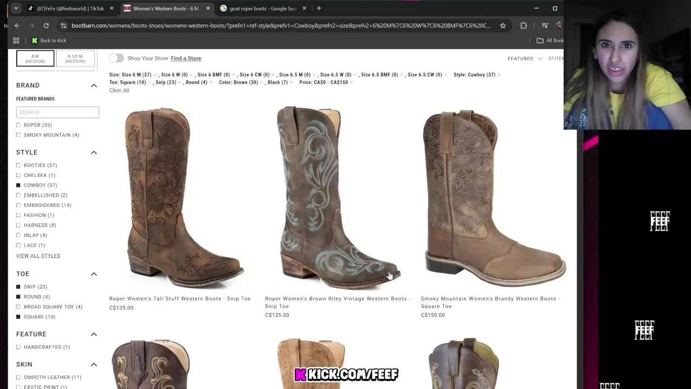Open Smoky Mountain Women's Brandy Boots link

click(x=490, y=303)
